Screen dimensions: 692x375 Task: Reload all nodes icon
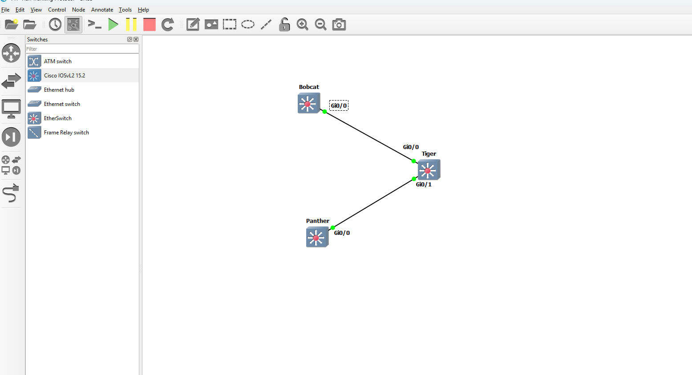click(x=168, y=24)
